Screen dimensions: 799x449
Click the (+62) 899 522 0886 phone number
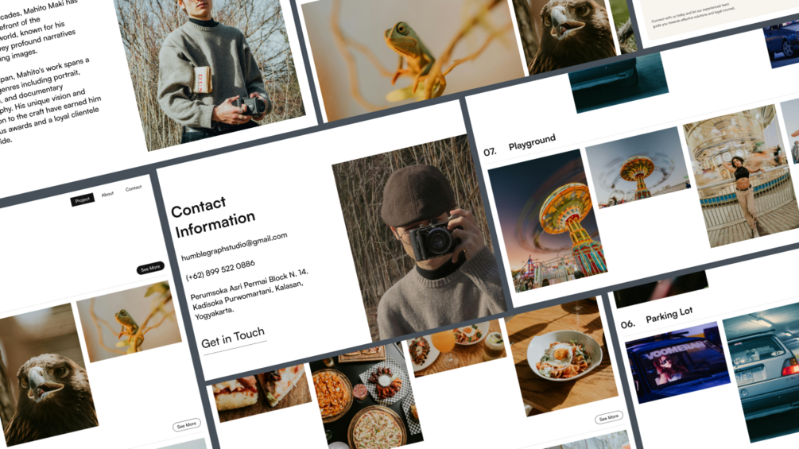coord(220,270)
